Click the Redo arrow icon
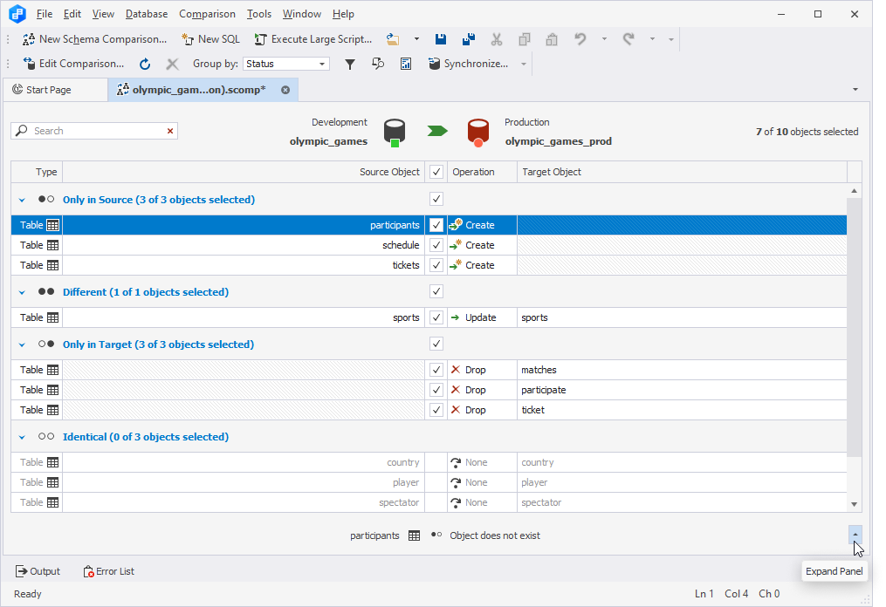The height and width of the screenshot is (607, 886). [628, 39]
